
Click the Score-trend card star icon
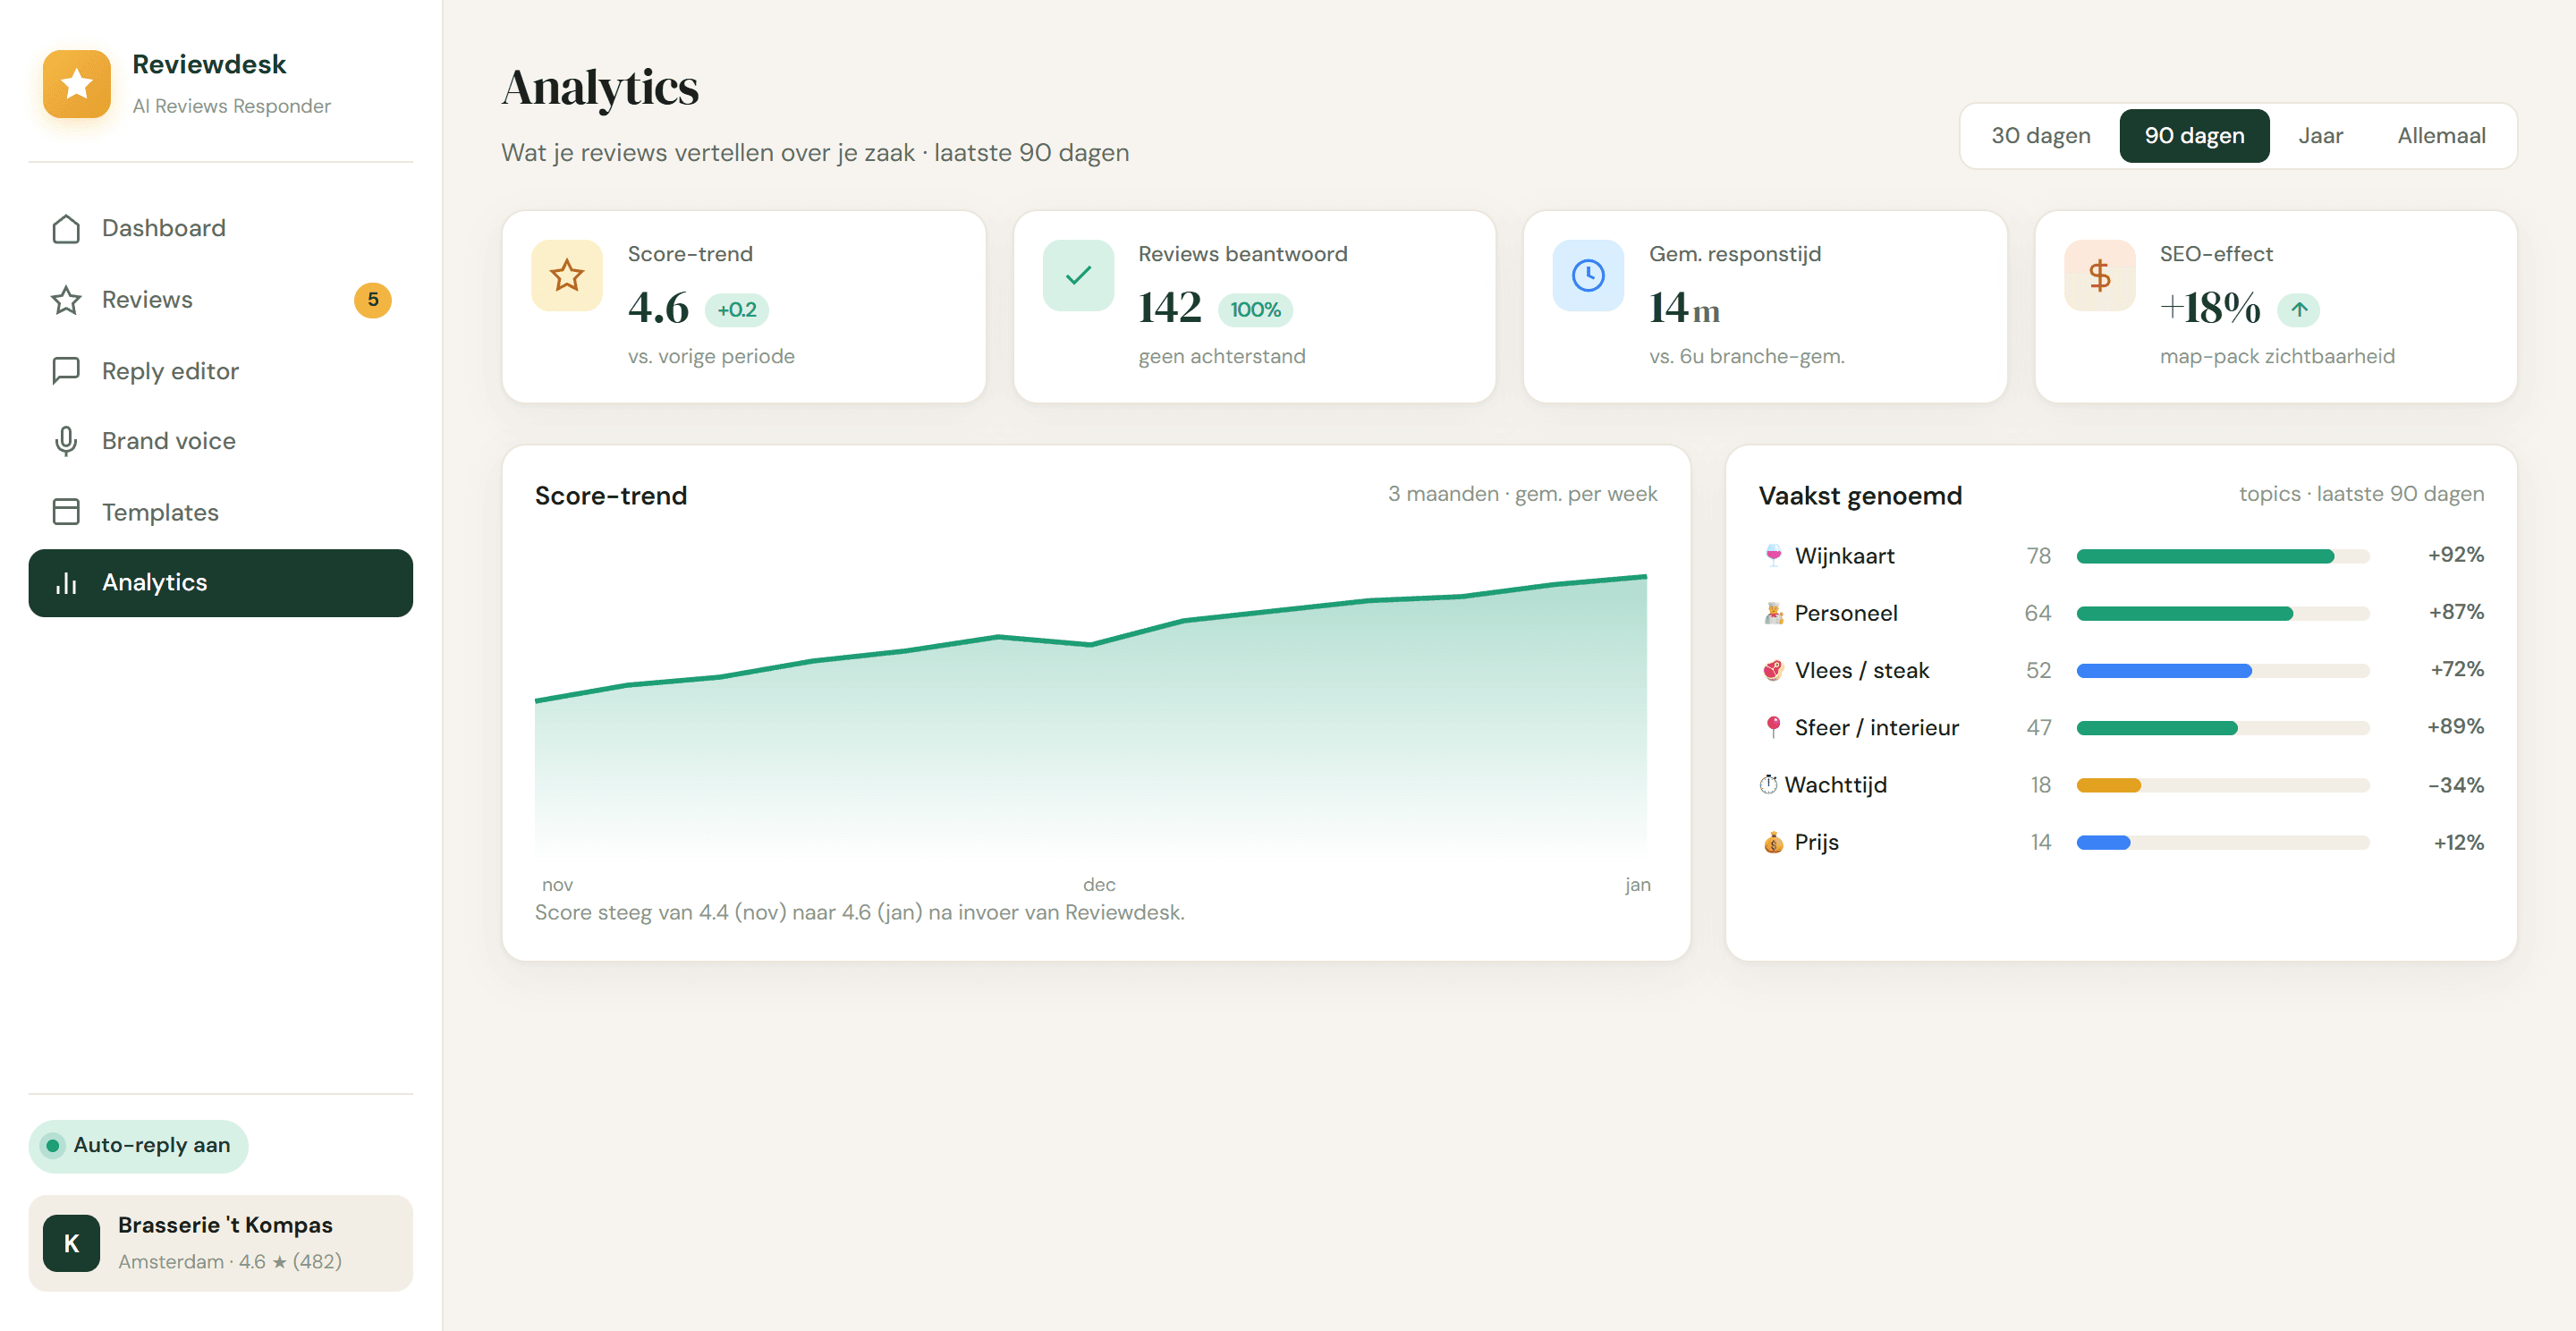(x=567, y=275)
